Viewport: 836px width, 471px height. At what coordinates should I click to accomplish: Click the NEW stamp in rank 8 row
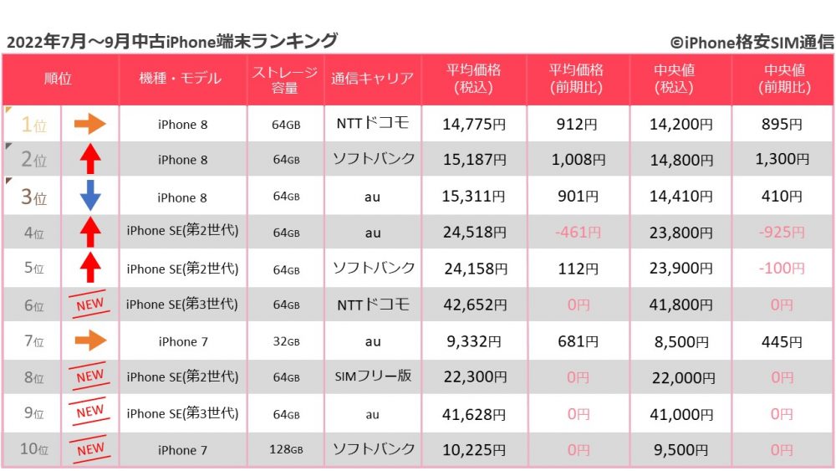[89, 376]
